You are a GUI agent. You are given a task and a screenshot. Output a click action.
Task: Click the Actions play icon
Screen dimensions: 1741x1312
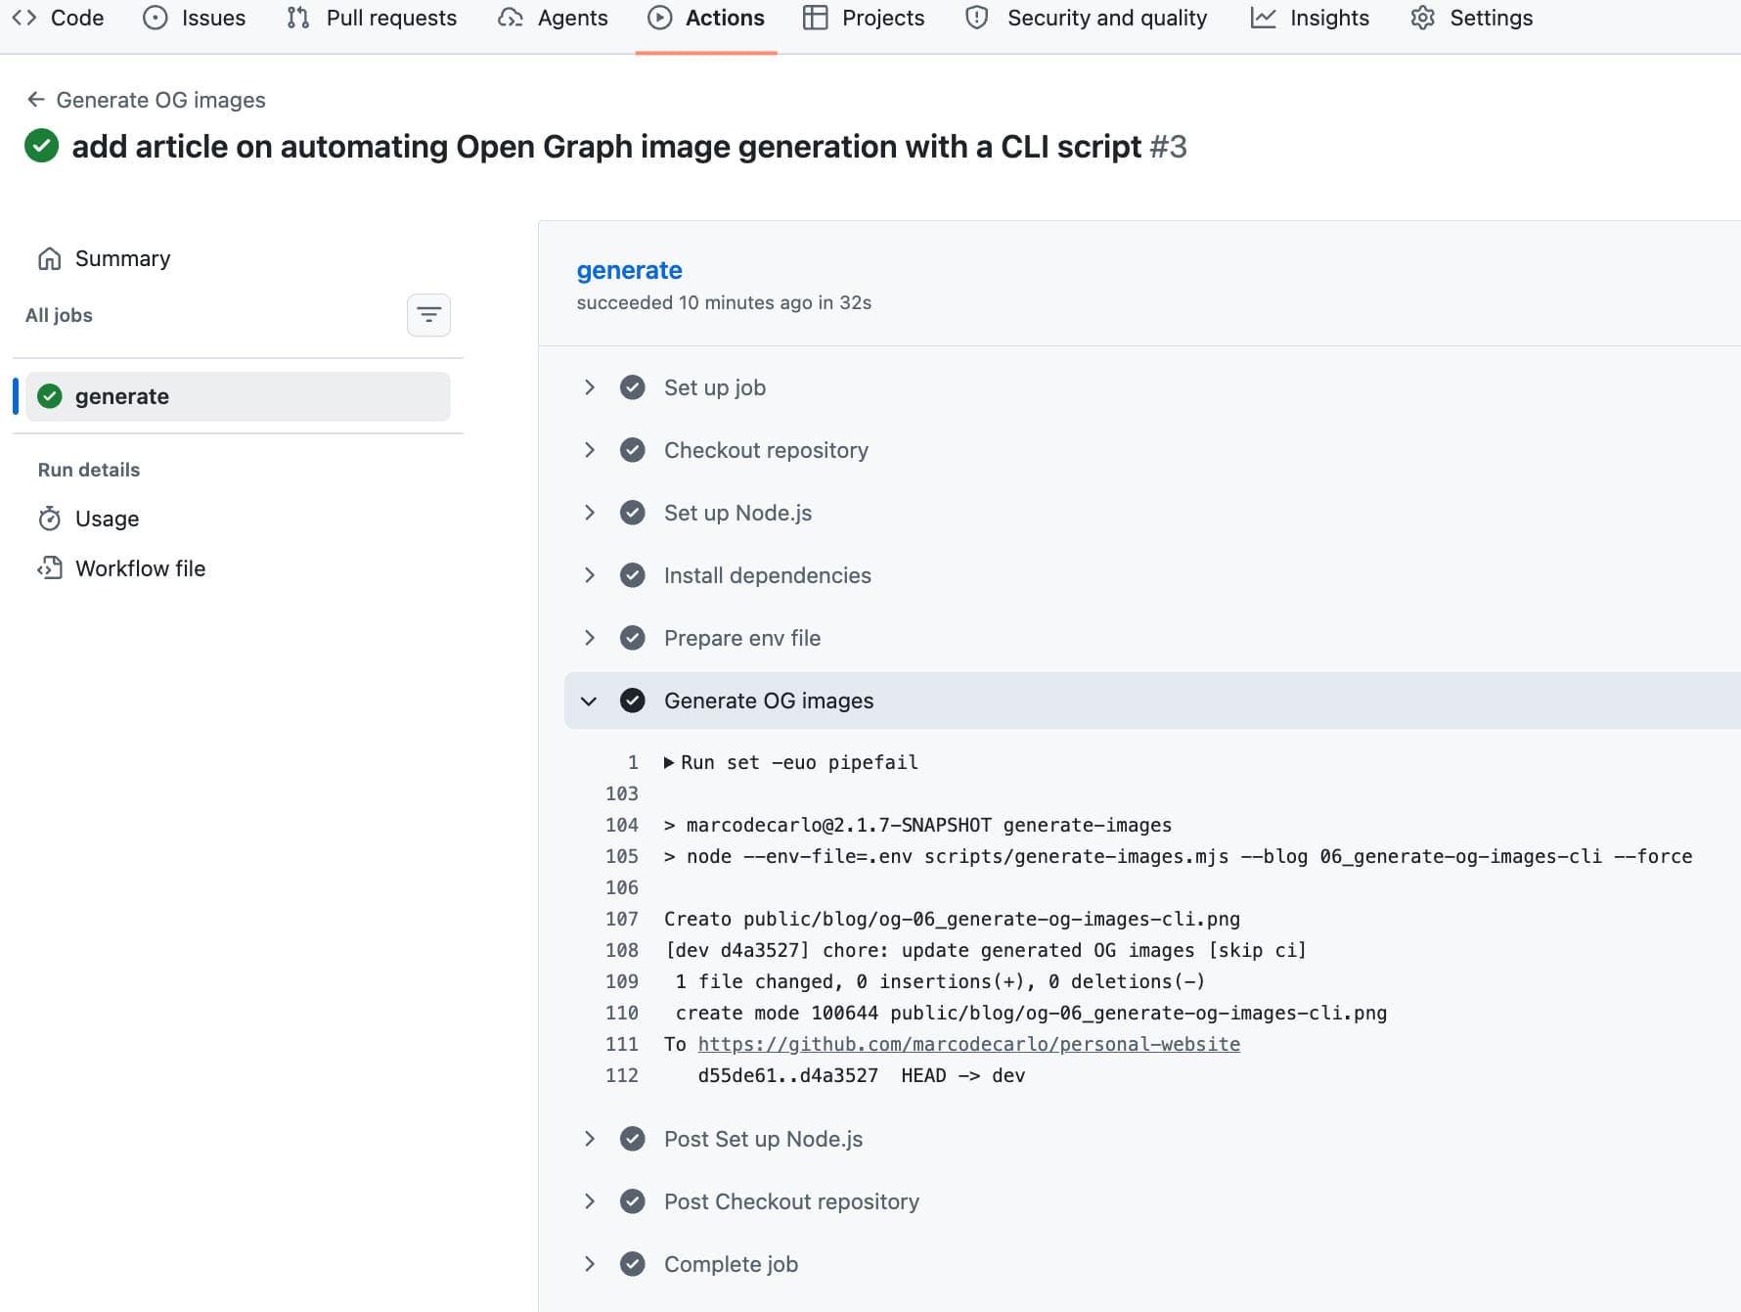pos(660,18)
